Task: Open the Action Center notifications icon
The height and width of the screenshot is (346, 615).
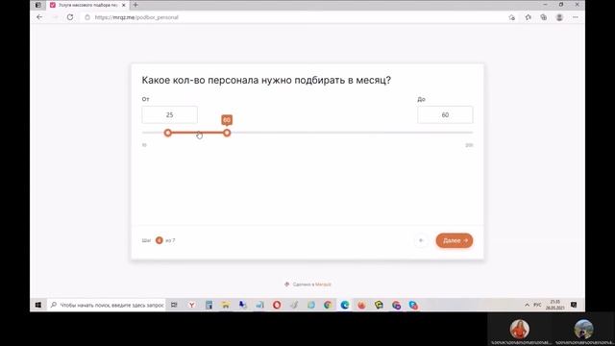Action: tap(574, 305)
